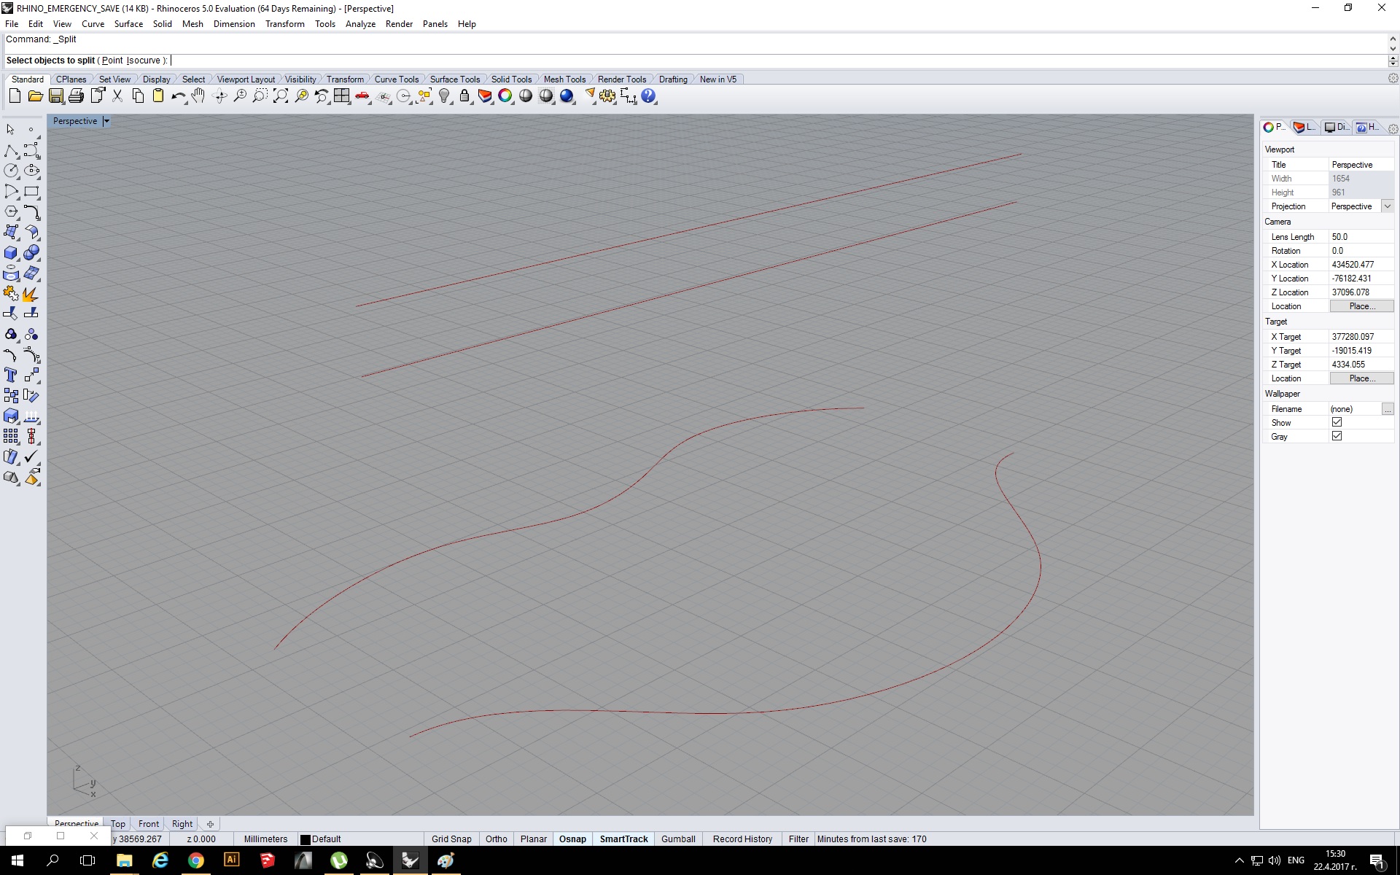Open the Projection dropdown arrow

coord(1388,206)
